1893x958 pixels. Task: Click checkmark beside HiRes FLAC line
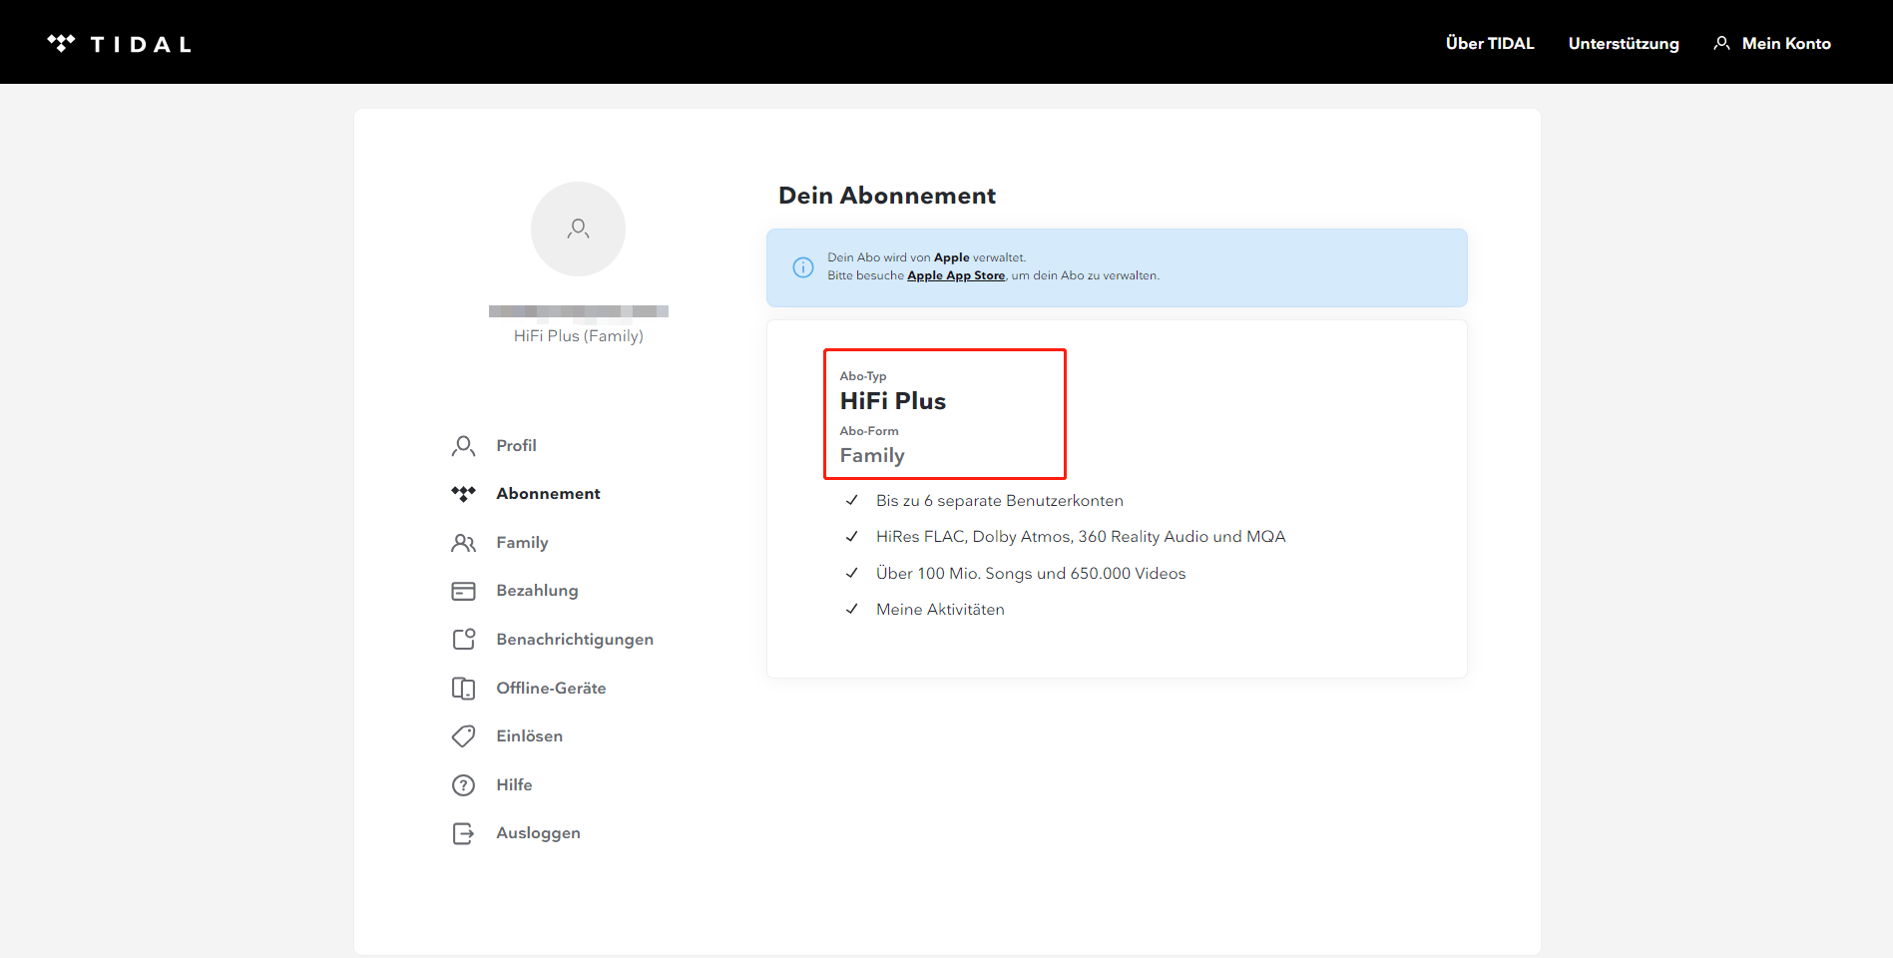point(851,536)
